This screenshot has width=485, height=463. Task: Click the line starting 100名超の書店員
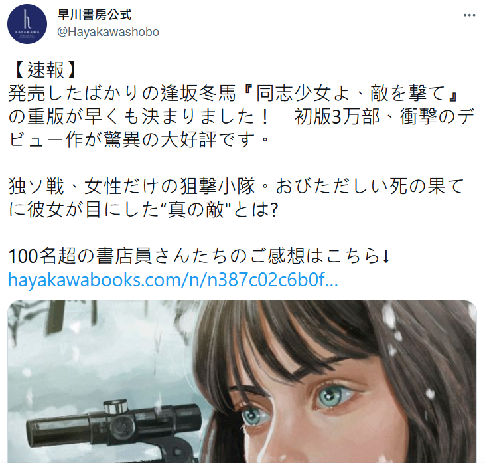199,256
